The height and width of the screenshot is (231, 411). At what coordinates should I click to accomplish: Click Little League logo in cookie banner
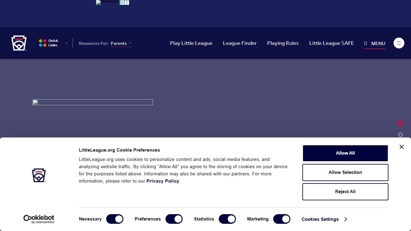tap(39, 175)
